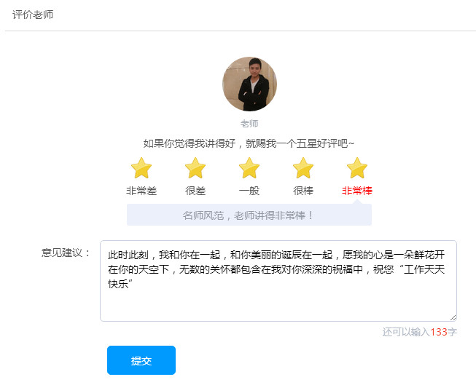The width and height of the screenshot is (476, 385).
Task: Give five stars via the 非常棒 star
Action: (357, 169)
